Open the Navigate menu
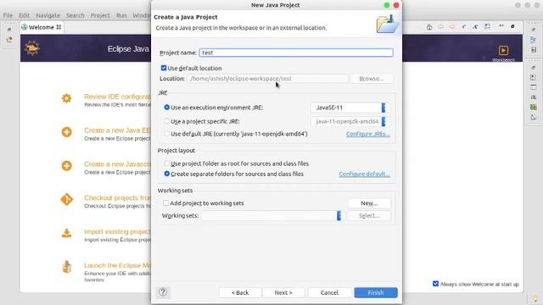 48,15
